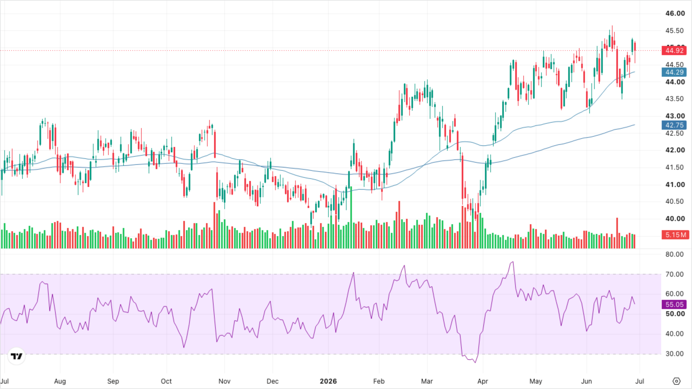Click the Nov label on time axis
692x389 pixels.
coord(224,381)
